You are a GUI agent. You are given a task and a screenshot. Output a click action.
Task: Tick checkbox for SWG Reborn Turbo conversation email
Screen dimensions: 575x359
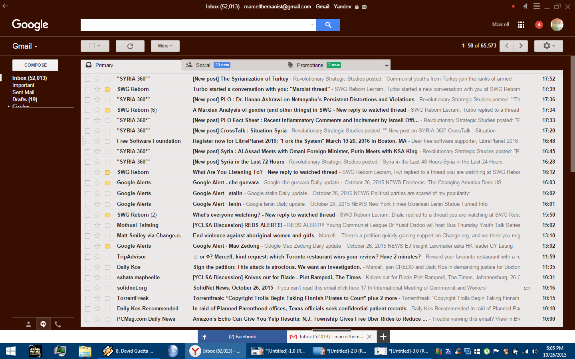click(x=87, y=89)
